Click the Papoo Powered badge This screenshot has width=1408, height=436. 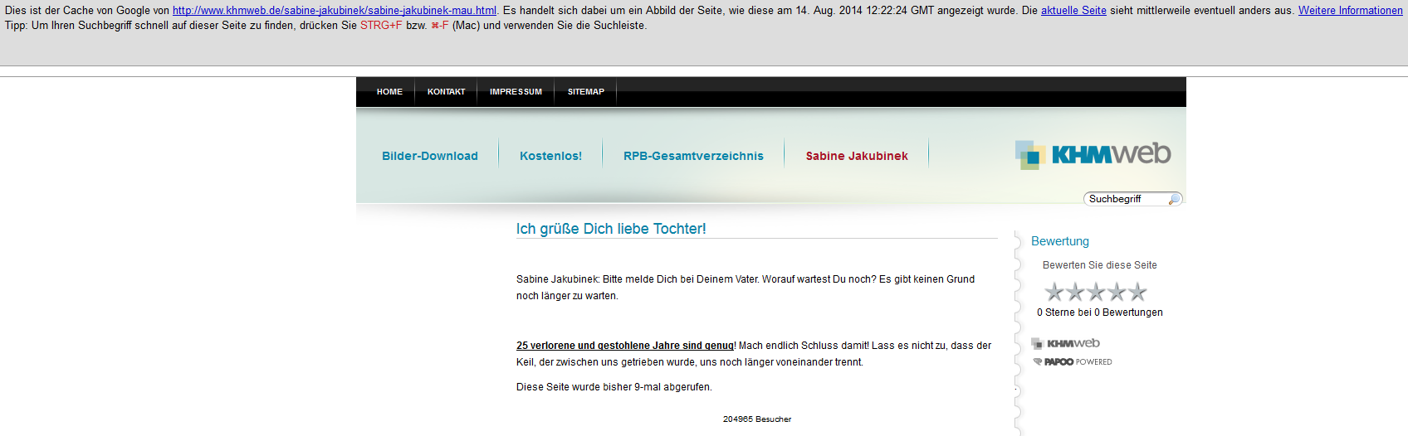click(x=1073, y=362)
